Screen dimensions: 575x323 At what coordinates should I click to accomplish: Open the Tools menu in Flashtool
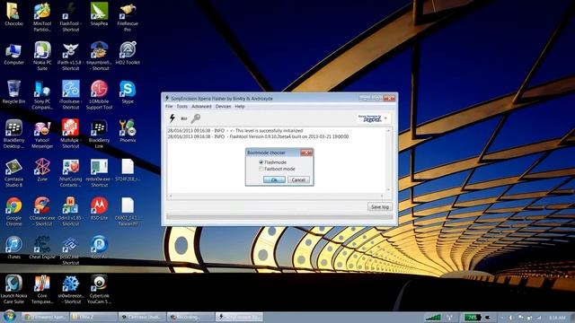point(181,107)
